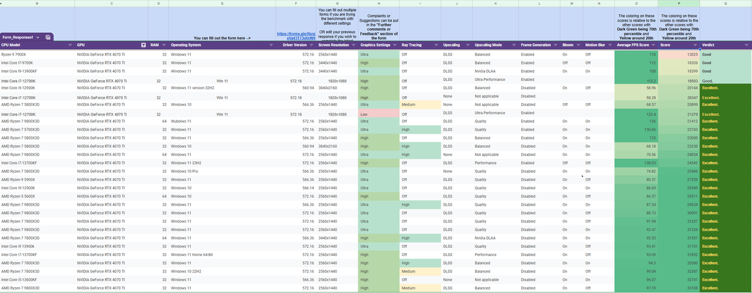Open the table view icon beside Form_Responses1
The width and height of the screenshot is (752, 293).
pyautogui.click(x=48, y=37)
